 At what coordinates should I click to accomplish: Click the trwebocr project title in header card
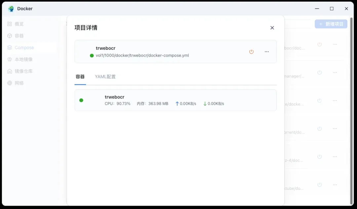106,48
